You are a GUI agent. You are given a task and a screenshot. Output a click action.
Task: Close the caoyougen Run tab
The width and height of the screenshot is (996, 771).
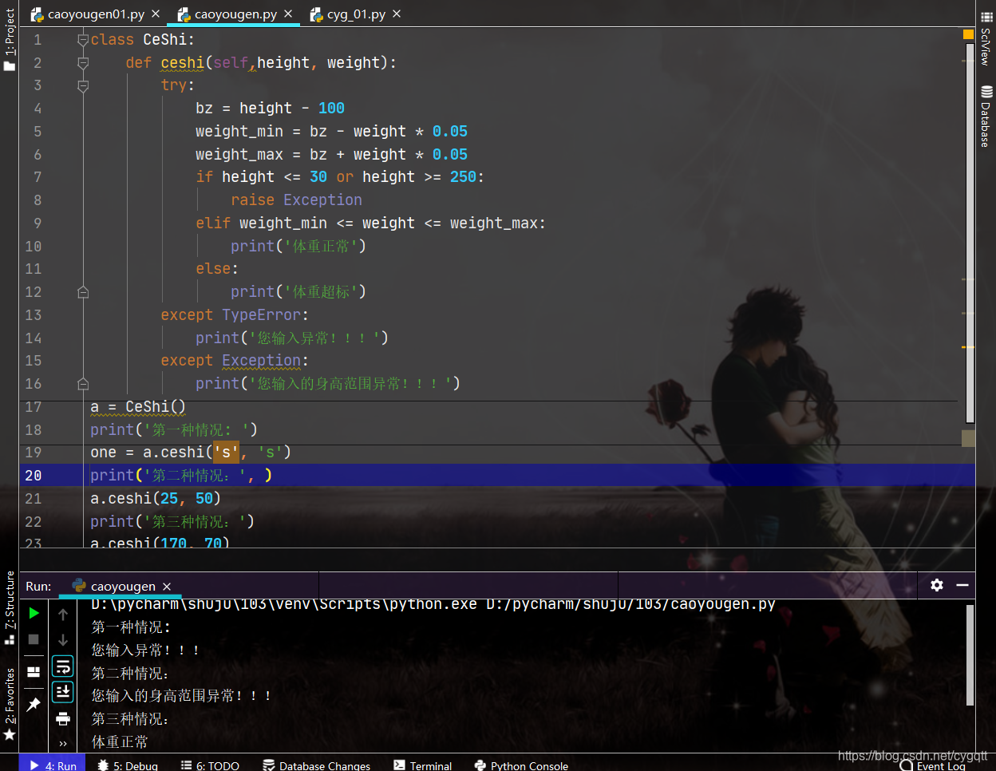[x=167, y=587]
